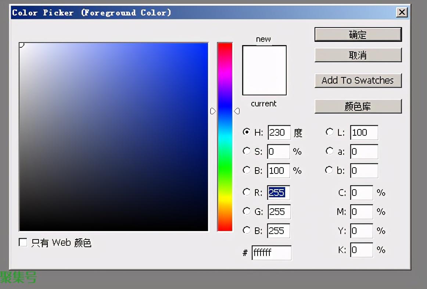Click the 确定 (OK) button
The image size is (427, 289).
coord(358,35)
